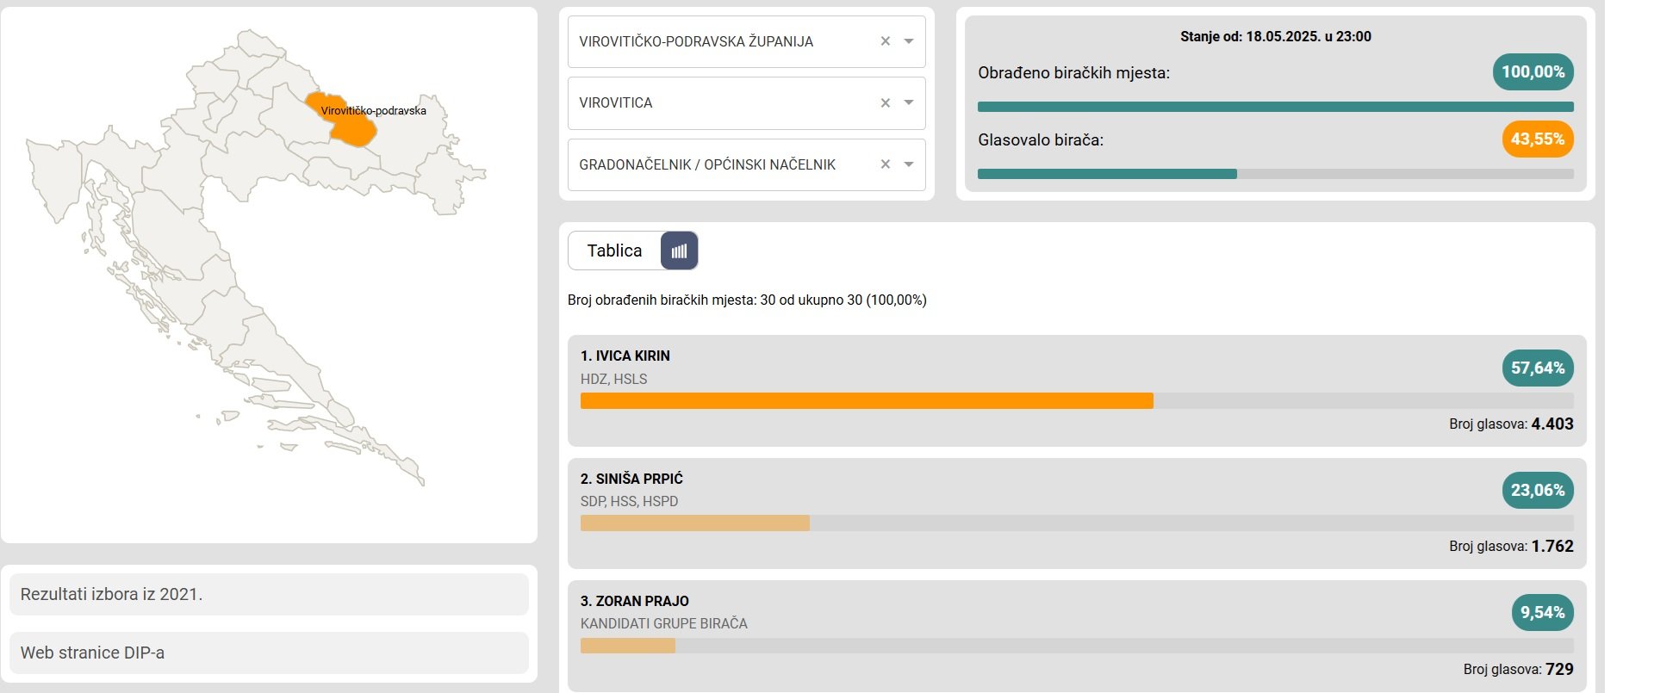Click the Siniša Prpić result bar
Viewport: 1654px width, 693px height.
pyautogui.click(x=695, y=523)
